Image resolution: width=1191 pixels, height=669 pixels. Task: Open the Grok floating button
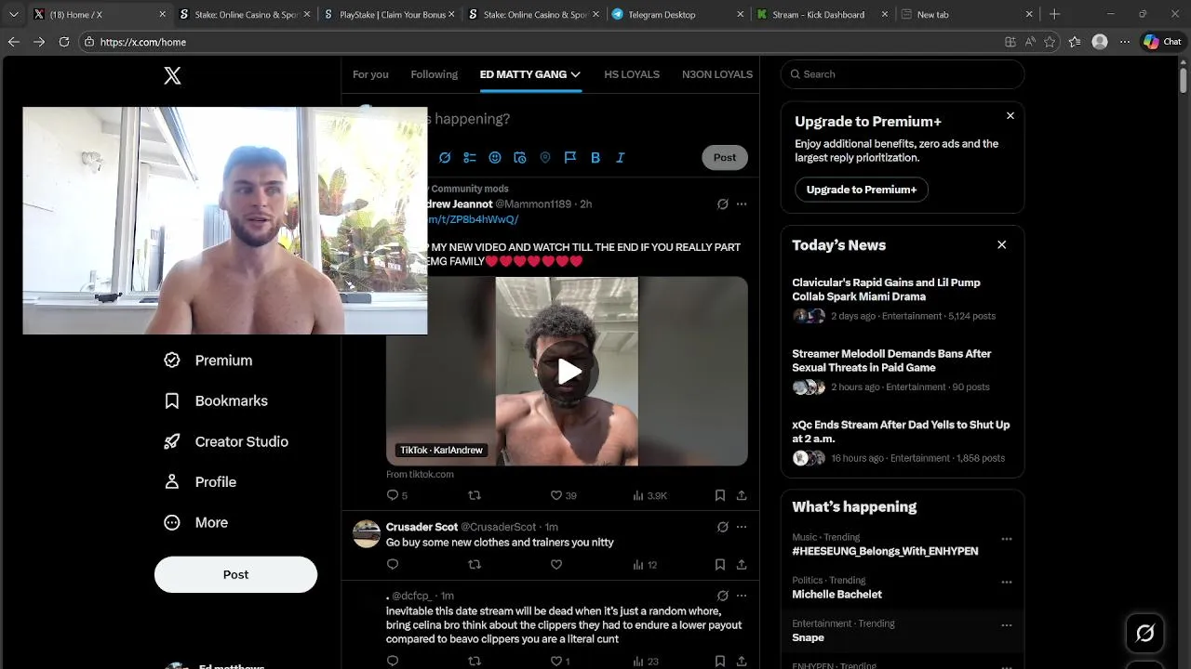click(1145, 633)
